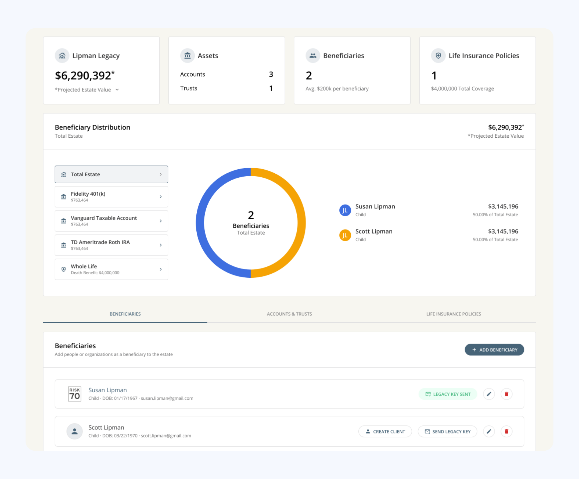Viewport: 579px width, 479px height.
Task: Expand the Projected Estate Value dropdown
Action: [x=117, y=90]
